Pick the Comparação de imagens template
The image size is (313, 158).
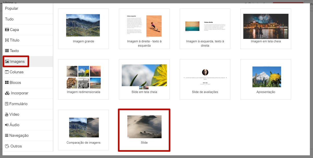coord(83,130)
